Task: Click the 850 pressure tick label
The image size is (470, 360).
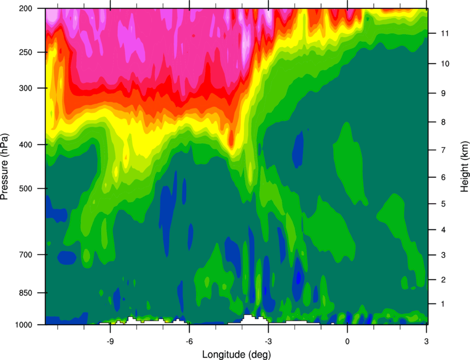Action: (x=25, y=293)
